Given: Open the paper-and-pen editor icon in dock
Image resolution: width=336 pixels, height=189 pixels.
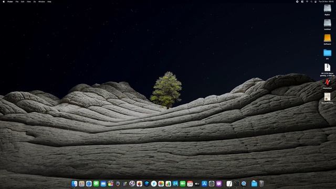Looking at the screenshot, I should [229, 184].
